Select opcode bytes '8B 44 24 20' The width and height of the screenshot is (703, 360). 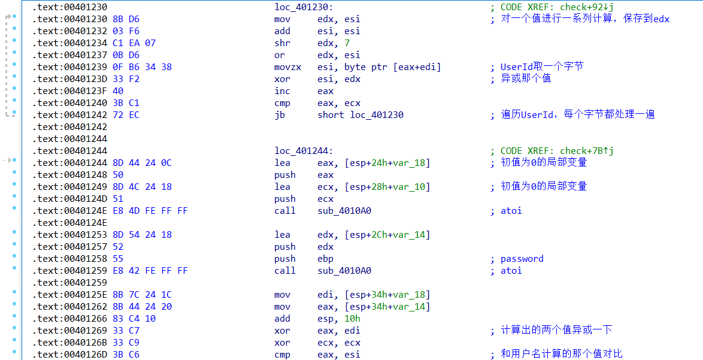(142, 307)
